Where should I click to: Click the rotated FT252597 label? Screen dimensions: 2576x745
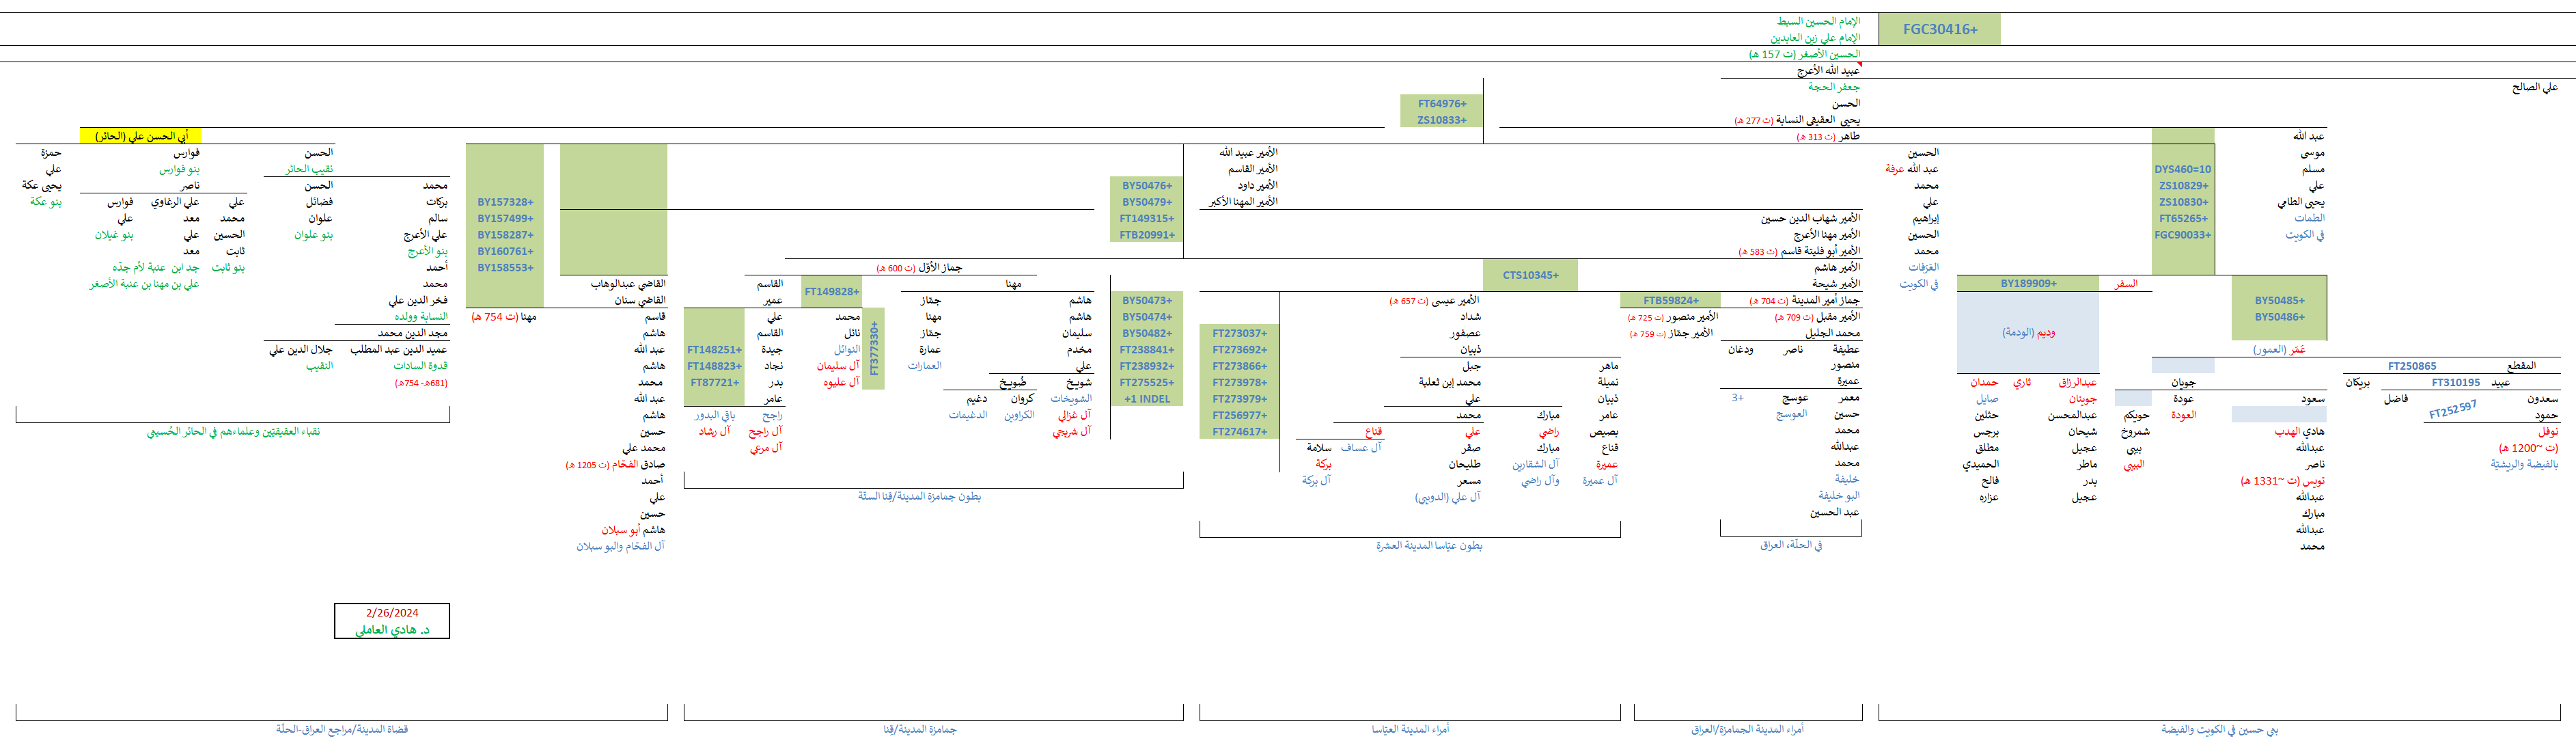2452,409
